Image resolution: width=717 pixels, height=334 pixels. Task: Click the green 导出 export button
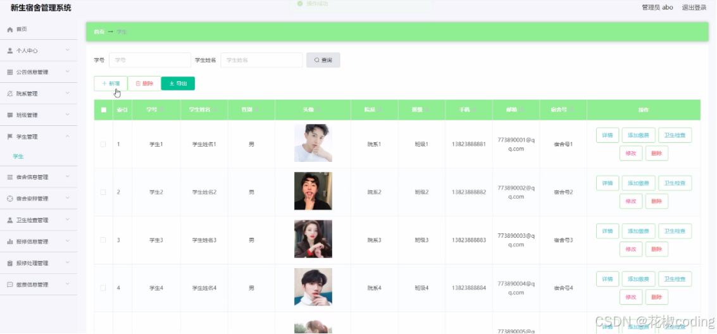(x=178, y=83)
